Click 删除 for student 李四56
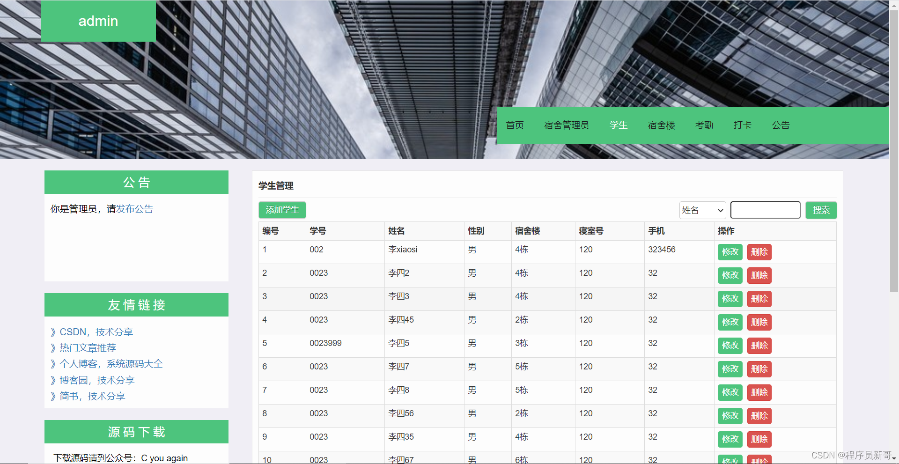899x464 pixels. (759, 416)
